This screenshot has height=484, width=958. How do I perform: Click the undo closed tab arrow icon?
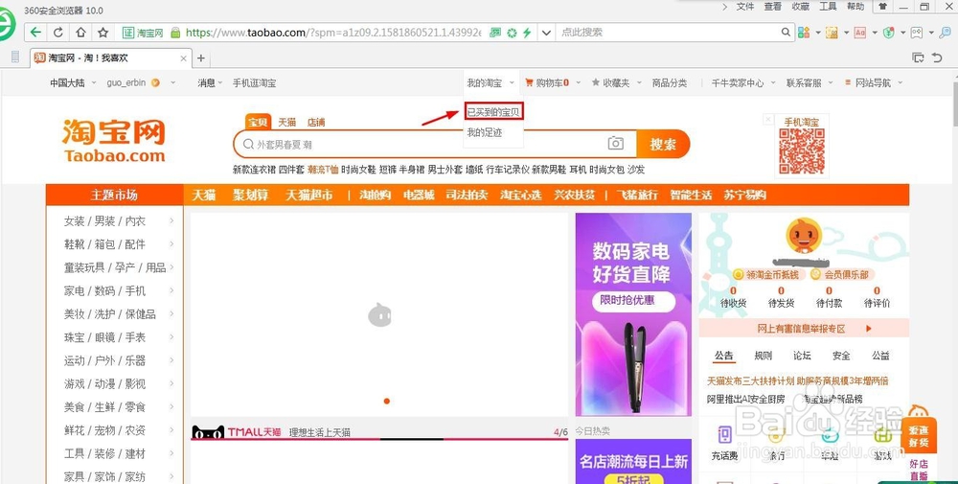(x=937, y=58)
